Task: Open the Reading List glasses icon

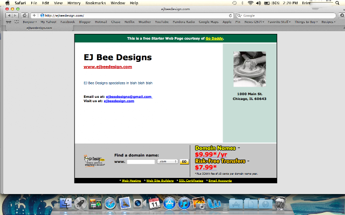Action: coord(9,22)
